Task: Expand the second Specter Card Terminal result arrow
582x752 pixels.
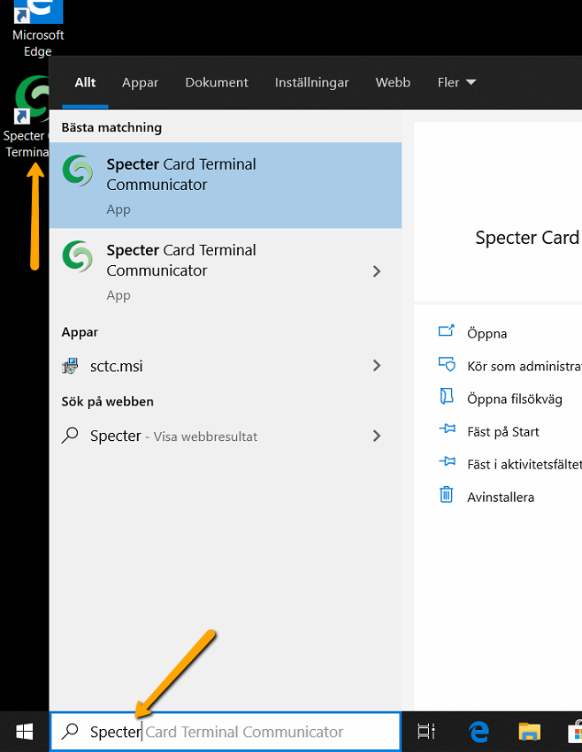Action: (377, 271)
